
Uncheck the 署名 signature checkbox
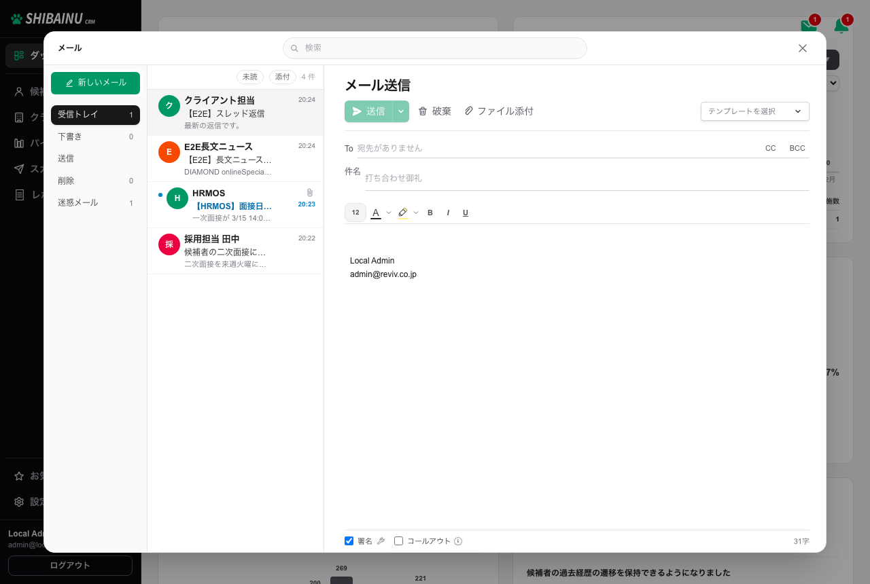coord(349,541)
